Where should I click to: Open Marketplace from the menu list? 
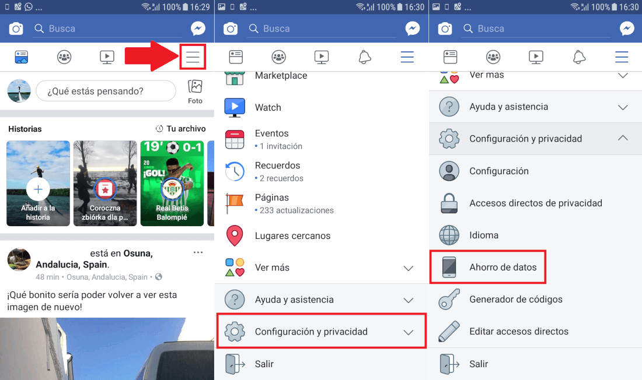point(322,76)
